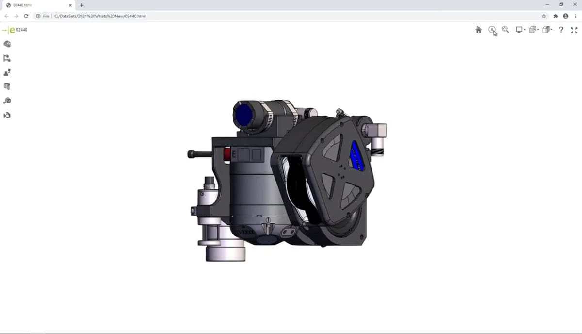Click the top cube icon in left sidebar

coord(7,44)
